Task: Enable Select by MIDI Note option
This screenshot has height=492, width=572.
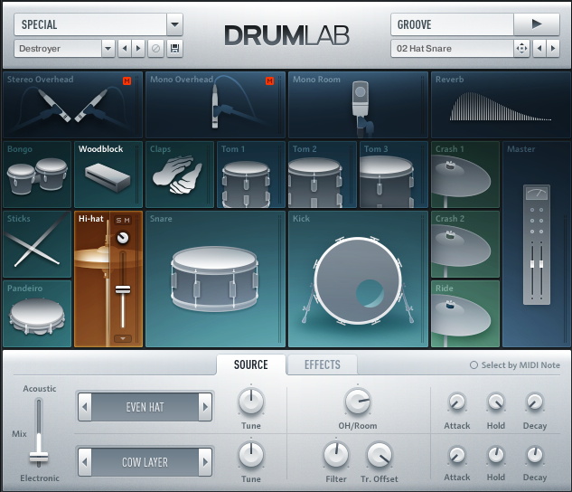Action: click(474, 365)
